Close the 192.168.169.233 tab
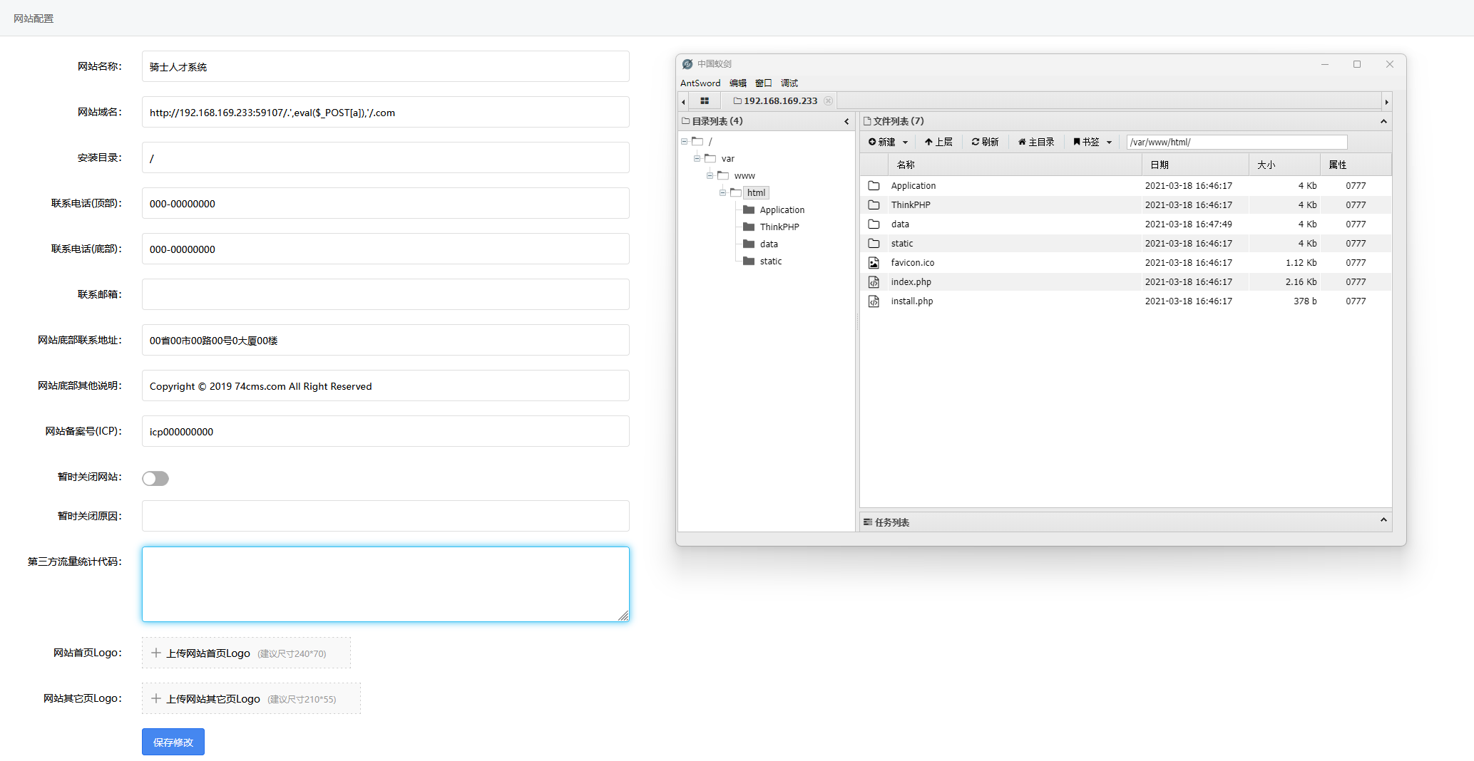 click(x=828, y=101)
